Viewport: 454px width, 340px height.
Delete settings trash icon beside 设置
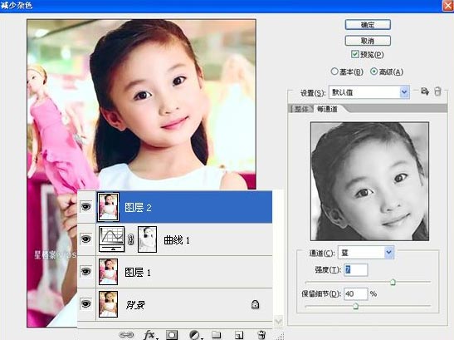(437, 91)
